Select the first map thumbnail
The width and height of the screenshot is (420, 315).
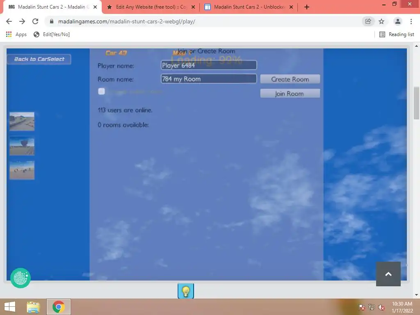(x=22, y=121)
